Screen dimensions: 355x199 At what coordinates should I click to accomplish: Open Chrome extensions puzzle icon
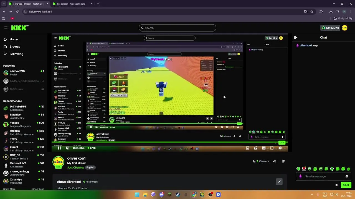(x=321, y=12)
